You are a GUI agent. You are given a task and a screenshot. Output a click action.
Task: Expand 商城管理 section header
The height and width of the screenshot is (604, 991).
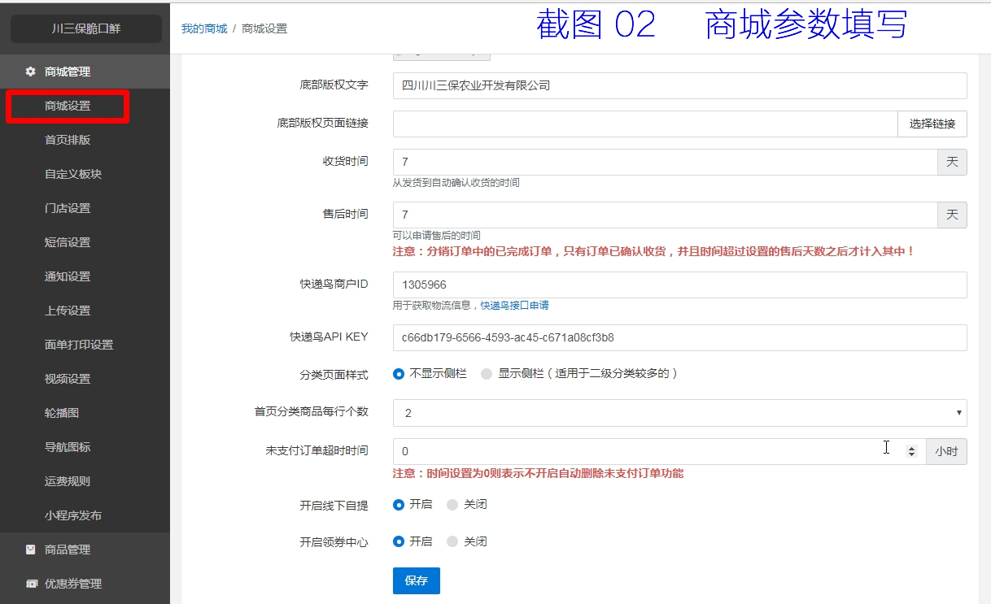point(85,72)
